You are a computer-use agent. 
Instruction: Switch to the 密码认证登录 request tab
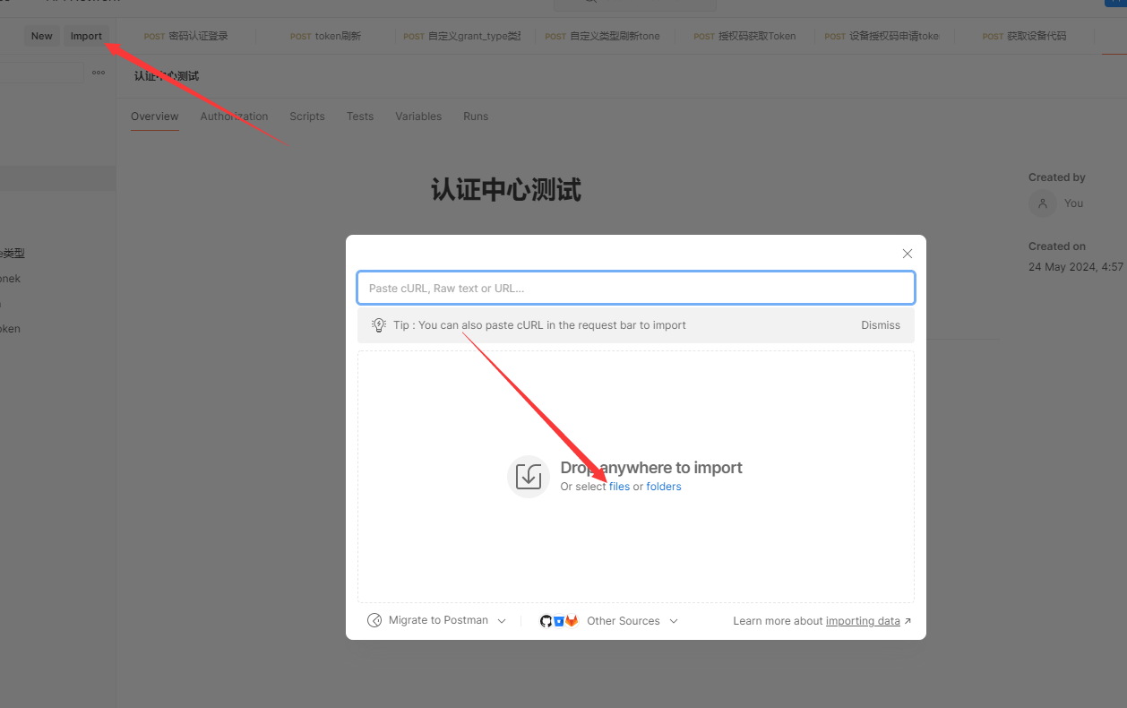pyautogui.click(x=186, y=36)
